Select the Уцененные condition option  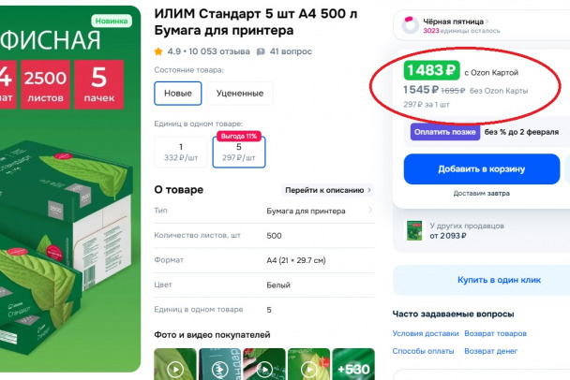click(240, 94)
